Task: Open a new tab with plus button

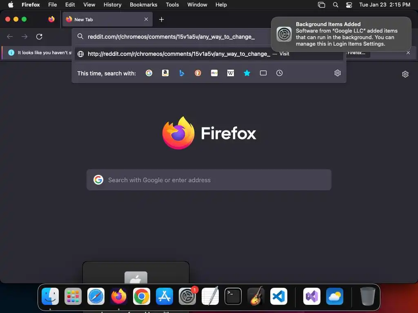Action: click(x=161, y=20)
